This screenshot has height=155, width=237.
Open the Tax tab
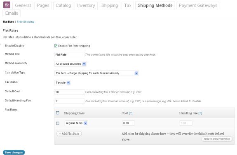click(x=128, y=6)
